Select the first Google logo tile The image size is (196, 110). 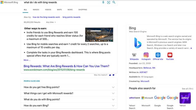coord(160,98)
